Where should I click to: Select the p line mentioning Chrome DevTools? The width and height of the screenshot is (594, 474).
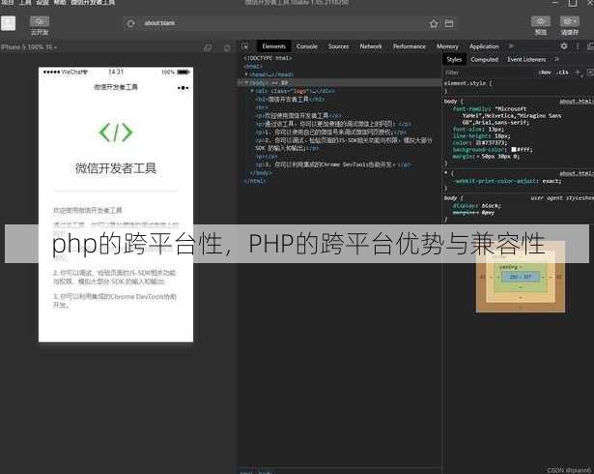tap(333, 164)
